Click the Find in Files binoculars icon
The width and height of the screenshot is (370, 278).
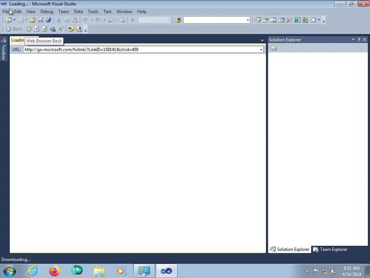(178, 20)
